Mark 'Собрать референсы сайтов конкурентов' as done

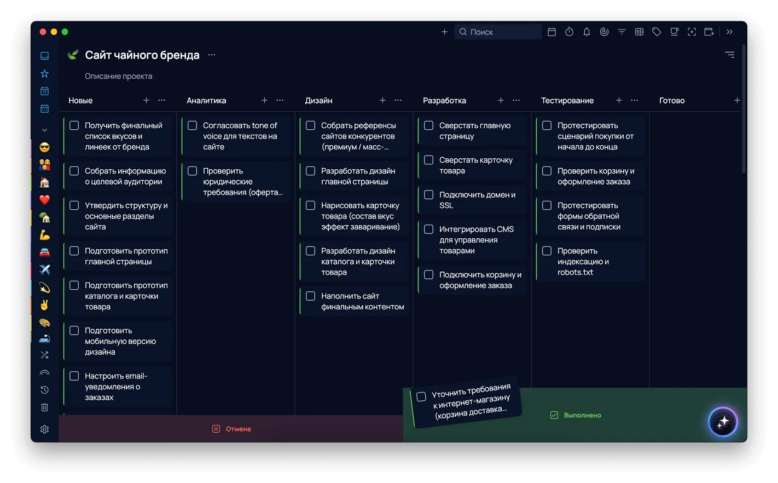[311, 125]
